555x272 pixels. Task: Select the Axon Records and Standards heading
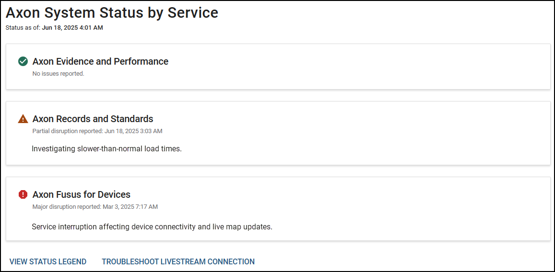[x=93, y=119]
